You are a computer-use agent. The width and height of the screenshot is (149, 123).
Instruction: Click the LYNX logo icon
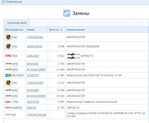[x=8, y=102]
